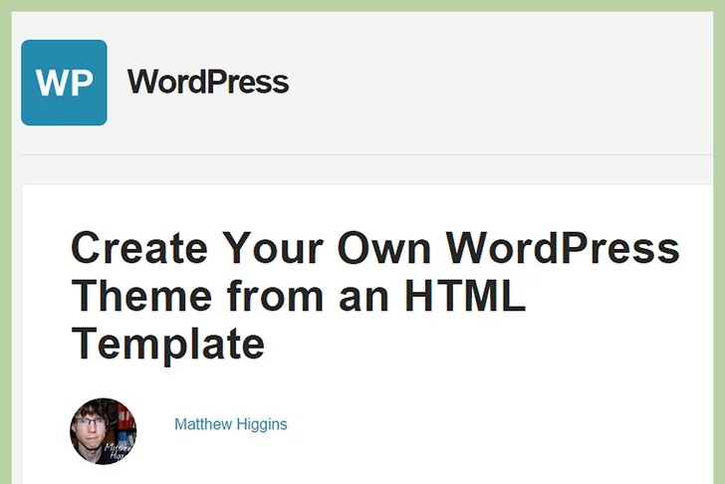Screen dimensions: 725x484
Task: Click the word "Create" in the title
Action: pyautogui.click(x=139, y=248)
